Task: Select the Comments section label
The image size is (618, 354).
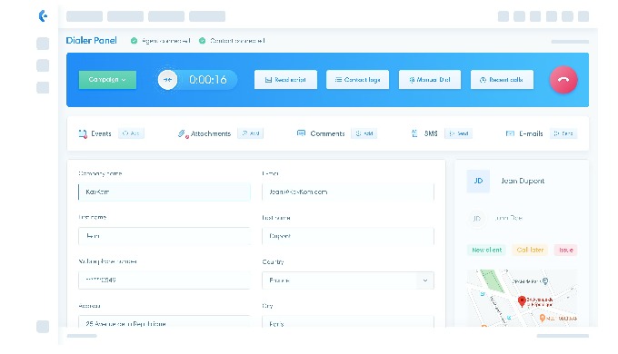Action: coord(327,133)
